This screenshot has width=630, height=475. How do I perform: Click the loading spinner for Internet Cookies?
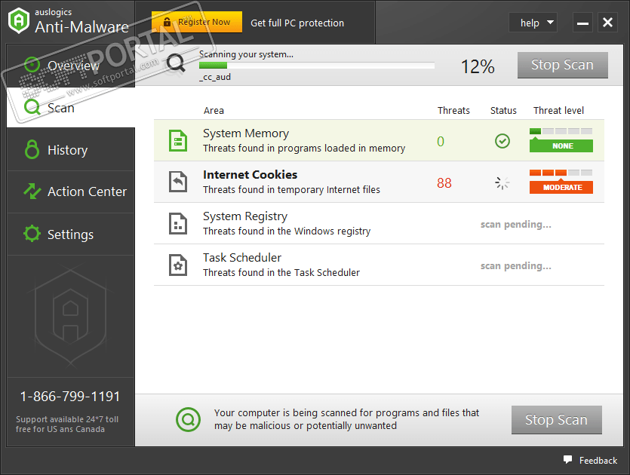pyautogui.click(x=502, y=182)
